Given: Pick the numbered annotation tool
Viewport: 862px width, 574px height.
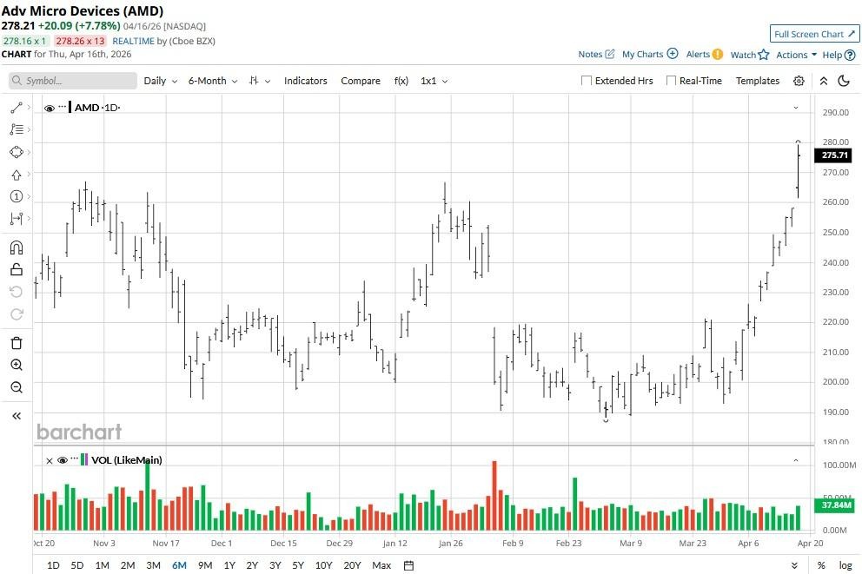Looking at the screenshot, I should (x=16, y=196).
